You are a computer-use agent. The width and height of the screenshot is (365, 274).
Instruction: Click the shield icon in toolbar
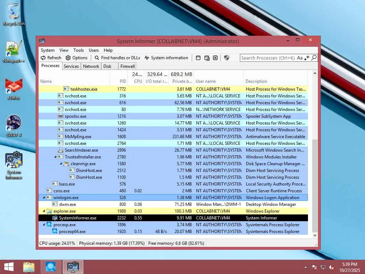coord(226,58)
